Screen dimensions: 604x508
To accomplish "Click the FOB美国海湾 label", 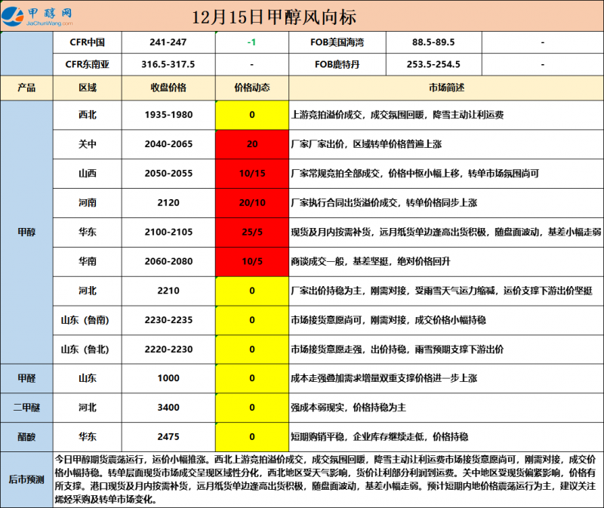I will 337,43.
